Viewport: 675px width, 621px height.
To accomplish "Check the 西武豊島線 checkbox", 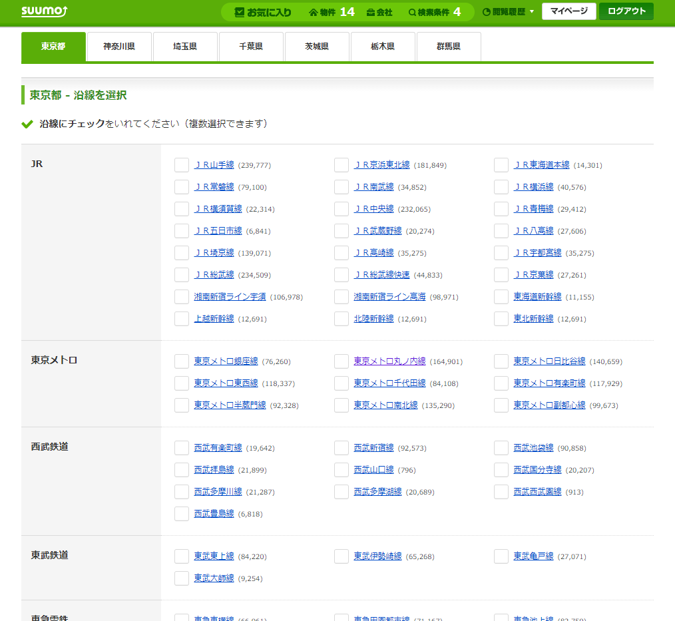I will tap(182, 513).
